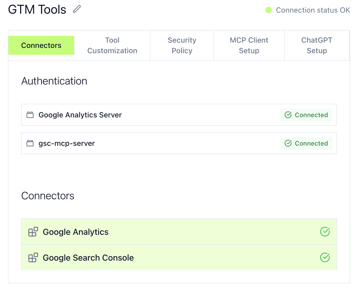356x288 pixels.
Task: Click the connector blocks icon for Google Analytics
Action: point(33,232)
